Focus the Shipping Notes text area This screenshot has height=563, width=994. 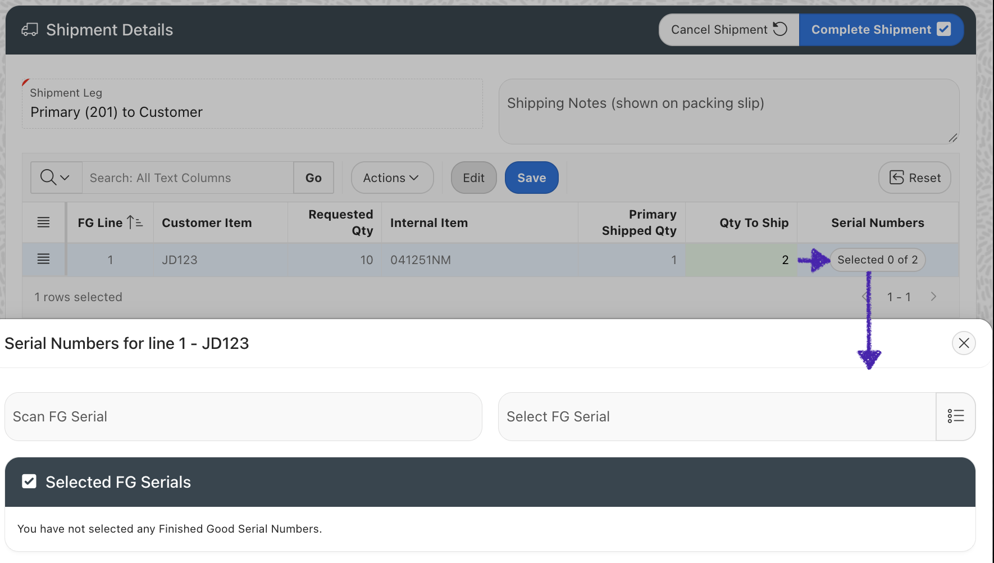pyautogui.click(x=729, y=111)
